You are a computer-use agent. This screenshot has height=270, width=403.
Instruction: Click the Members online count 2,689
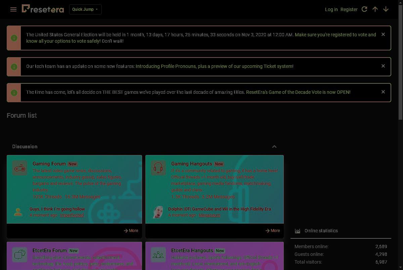pos(381,246)
